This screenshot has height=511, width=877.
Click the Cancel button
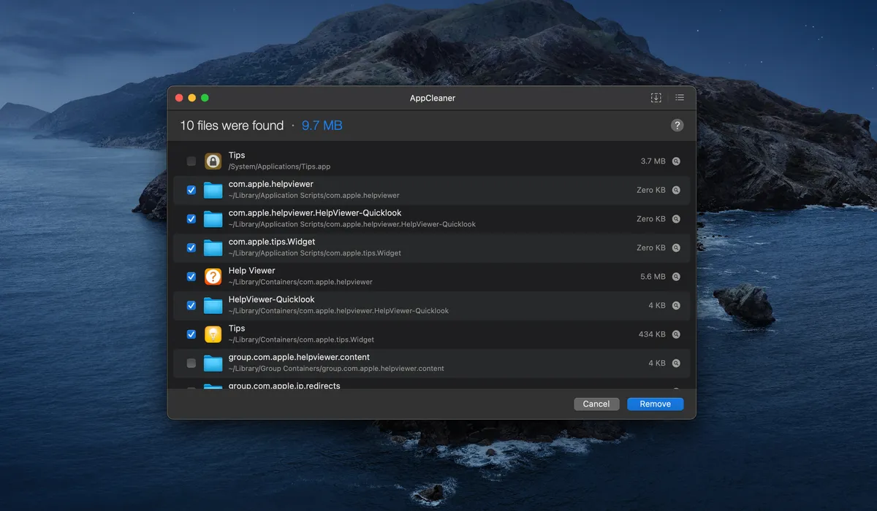point(596,404)
